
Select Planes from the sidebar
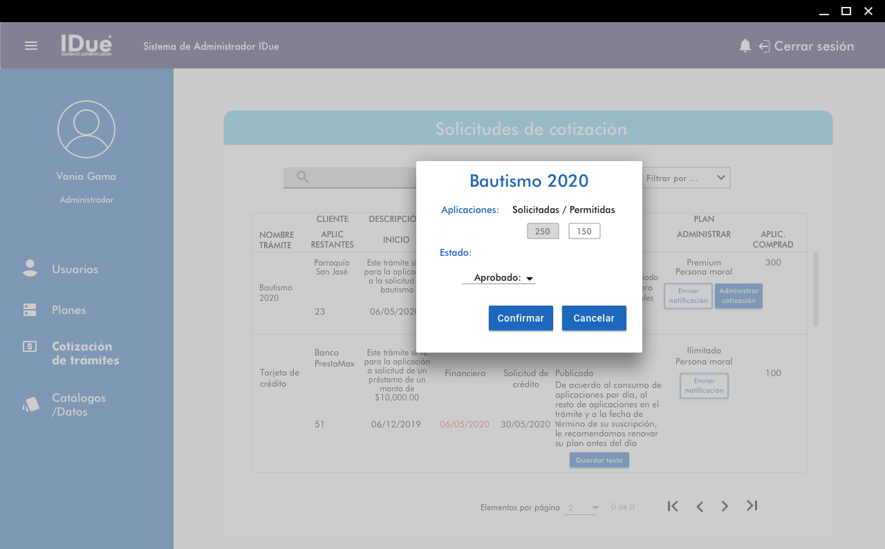(68, 310)
